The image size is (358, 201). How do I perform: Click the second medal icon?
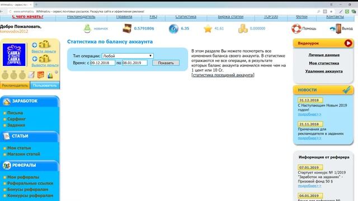pyautogui.click(x=13, y=75)
